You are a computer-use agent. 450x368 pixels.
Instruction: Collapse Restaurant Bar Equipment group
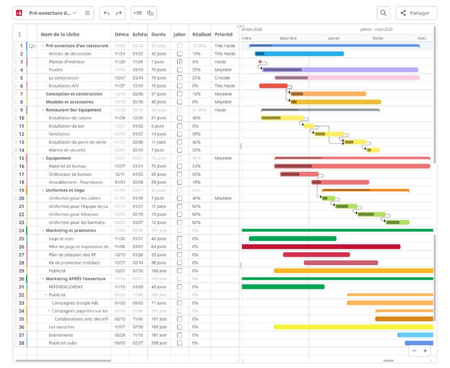(43, 110)
